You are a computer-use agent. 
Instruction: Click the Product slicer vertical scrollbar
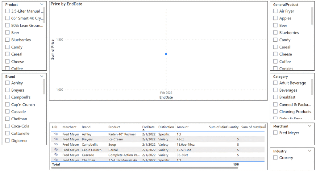(44, 15)
